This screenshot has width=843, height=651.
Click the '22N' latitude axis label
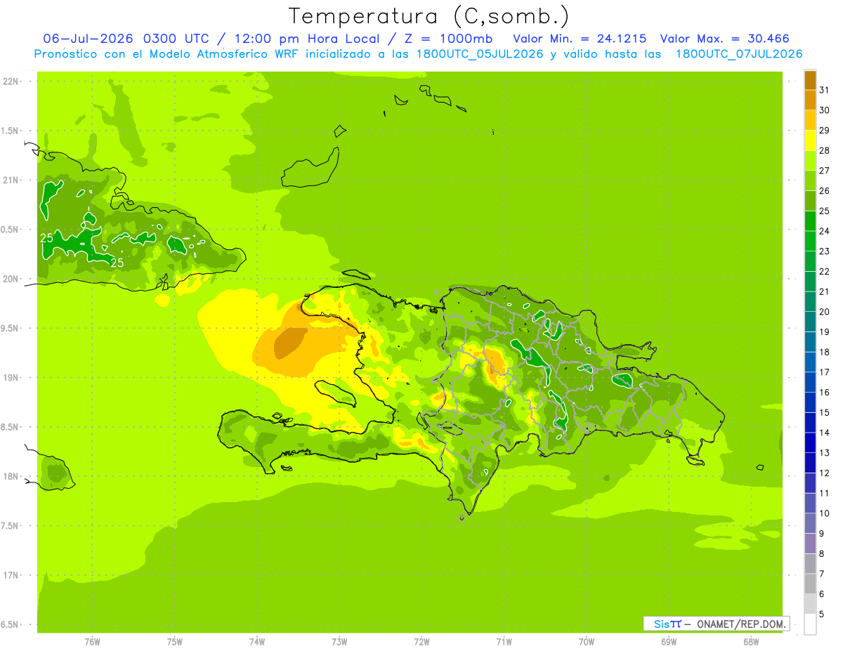click(12, 81)
